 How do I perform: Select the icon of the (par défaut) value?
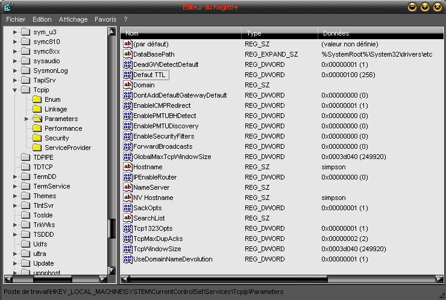pyautogui.click(x=127, y=44)
